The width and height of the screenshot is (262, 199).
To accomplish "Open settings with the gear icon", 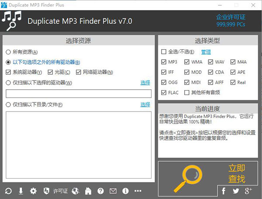I will pyautogui.click(x=33, y=191).
